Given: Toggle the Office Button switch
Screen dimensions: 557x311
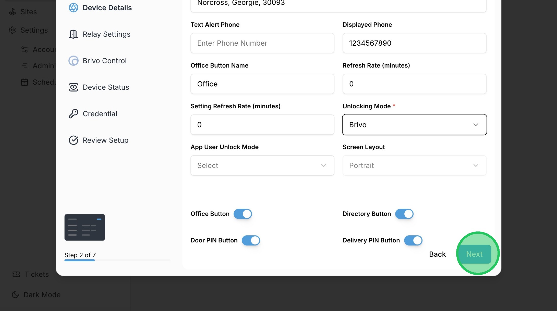Looking at the screenshot, I should pyautogui.click(x=243, y=214).
